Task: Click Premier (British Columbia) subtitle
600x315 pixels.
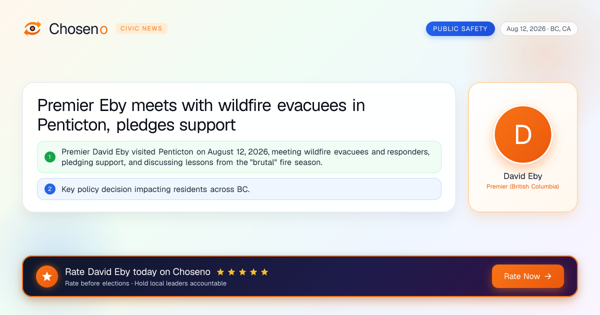Action: pyautogui.click(x=523, y=186)
